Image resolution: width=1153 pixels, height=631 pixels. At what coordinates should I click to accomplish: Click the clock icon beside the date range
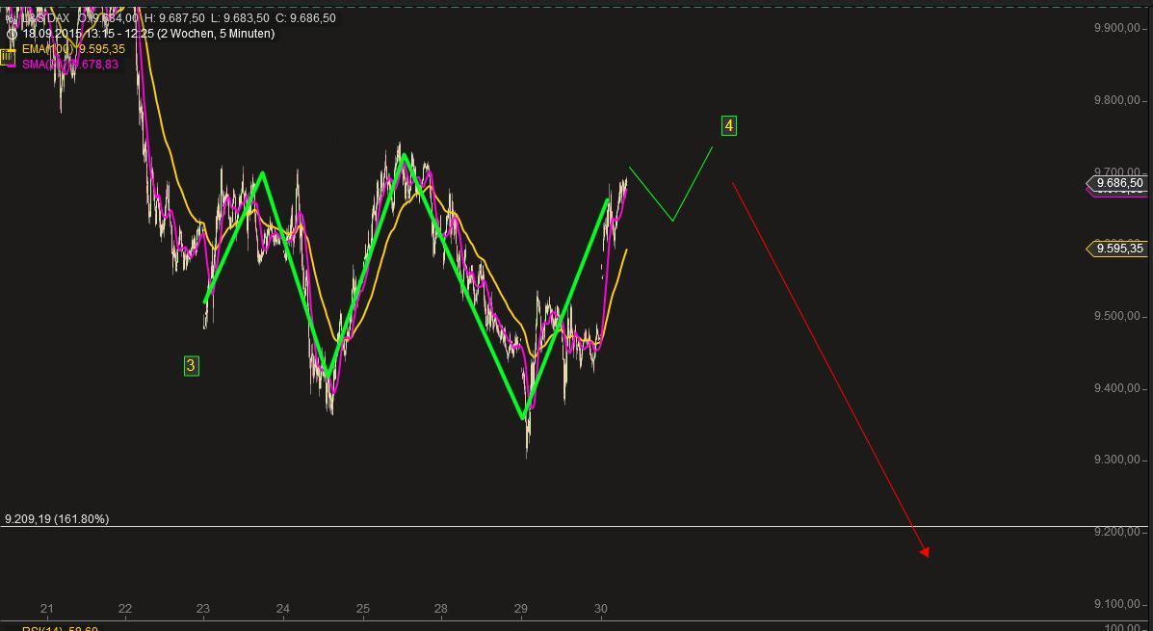13,34
